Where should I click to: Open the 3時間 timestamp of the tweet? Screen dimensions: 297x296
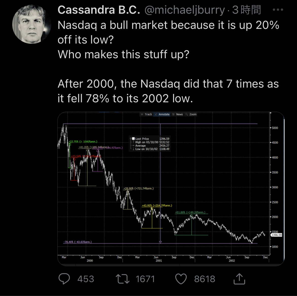click(246, 10)
